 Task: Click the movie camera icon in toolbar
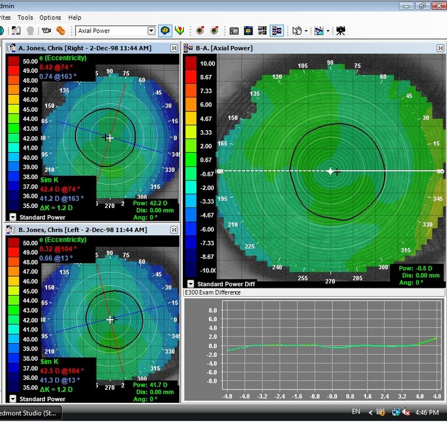[x=340, y=31]
